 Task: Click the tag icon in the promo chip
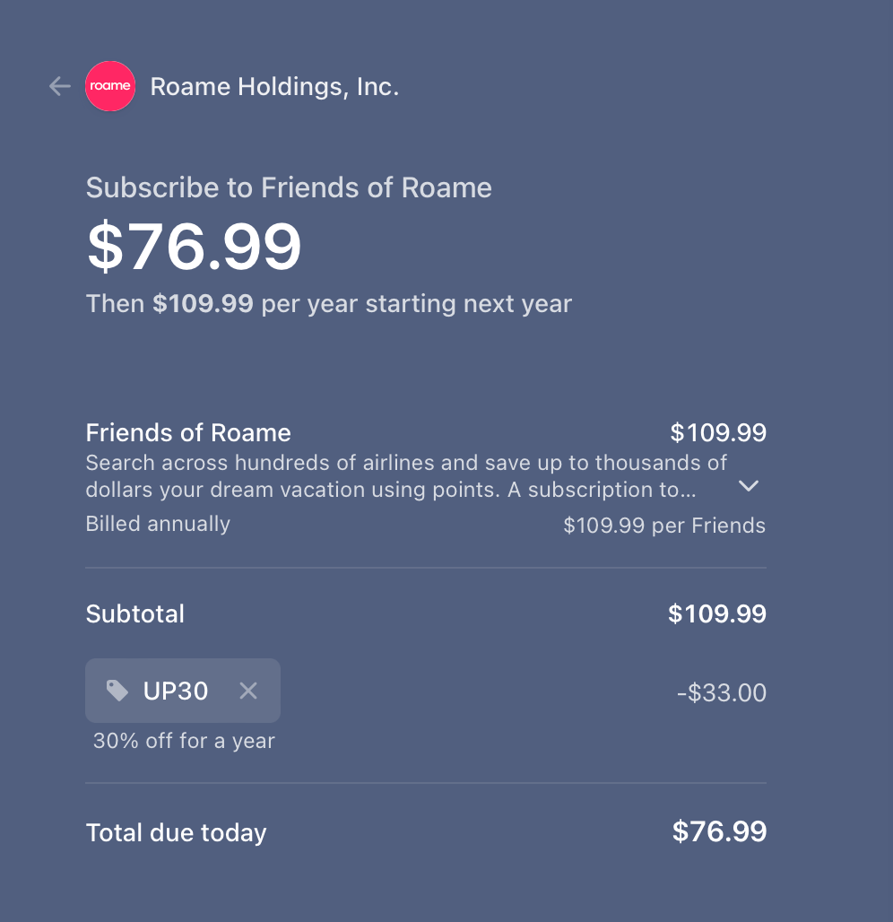pos(117,690)
